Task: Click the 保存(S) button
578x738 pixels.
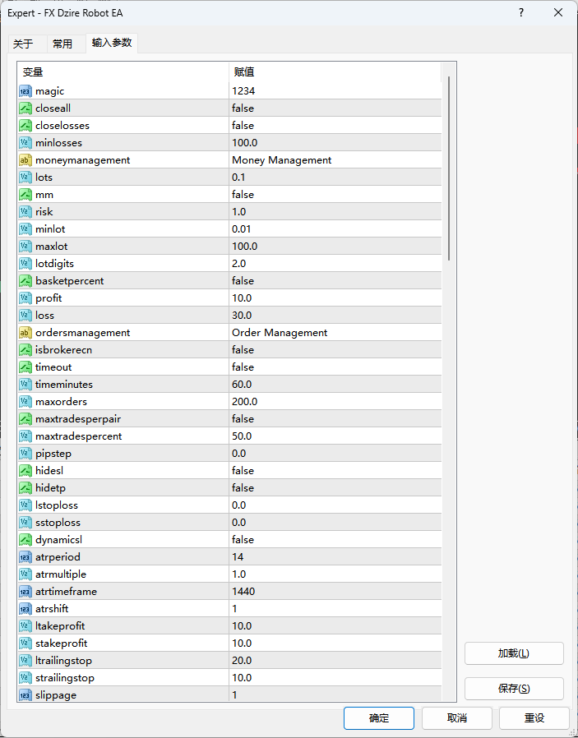Action: pos(514,689)
